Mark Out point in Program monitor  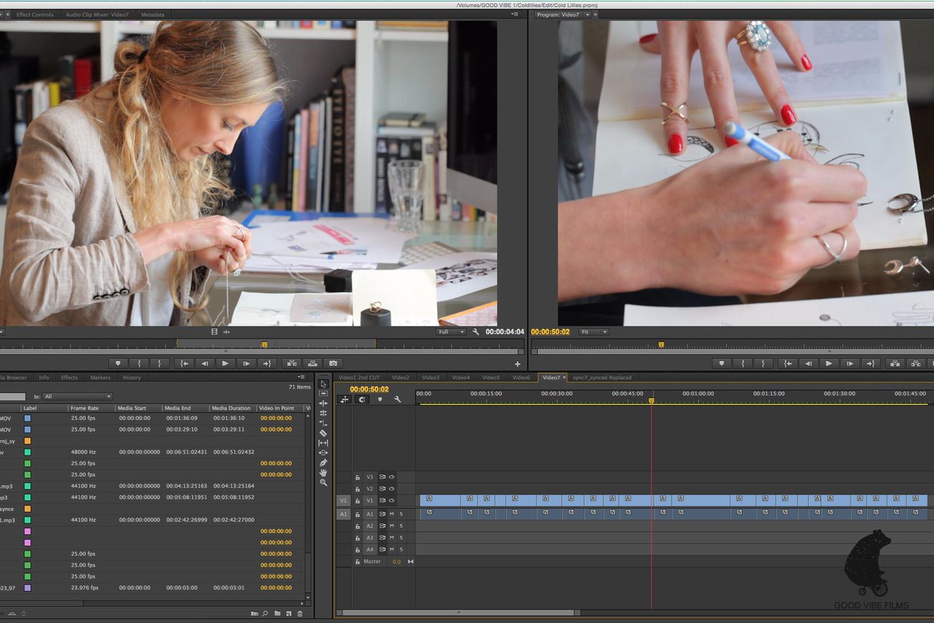point(764,363)
